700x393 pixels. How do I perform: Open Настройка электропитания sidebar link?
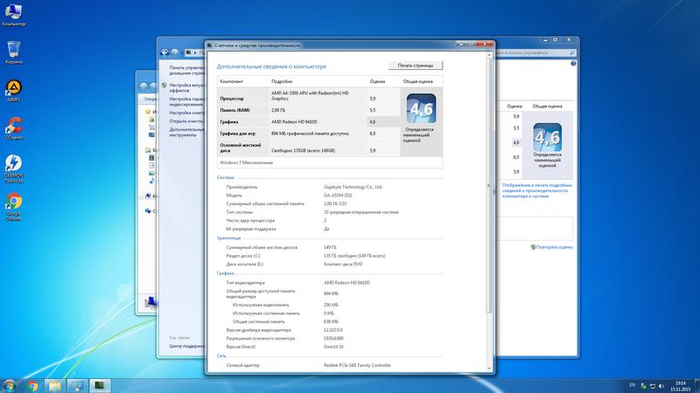(186, 113)
